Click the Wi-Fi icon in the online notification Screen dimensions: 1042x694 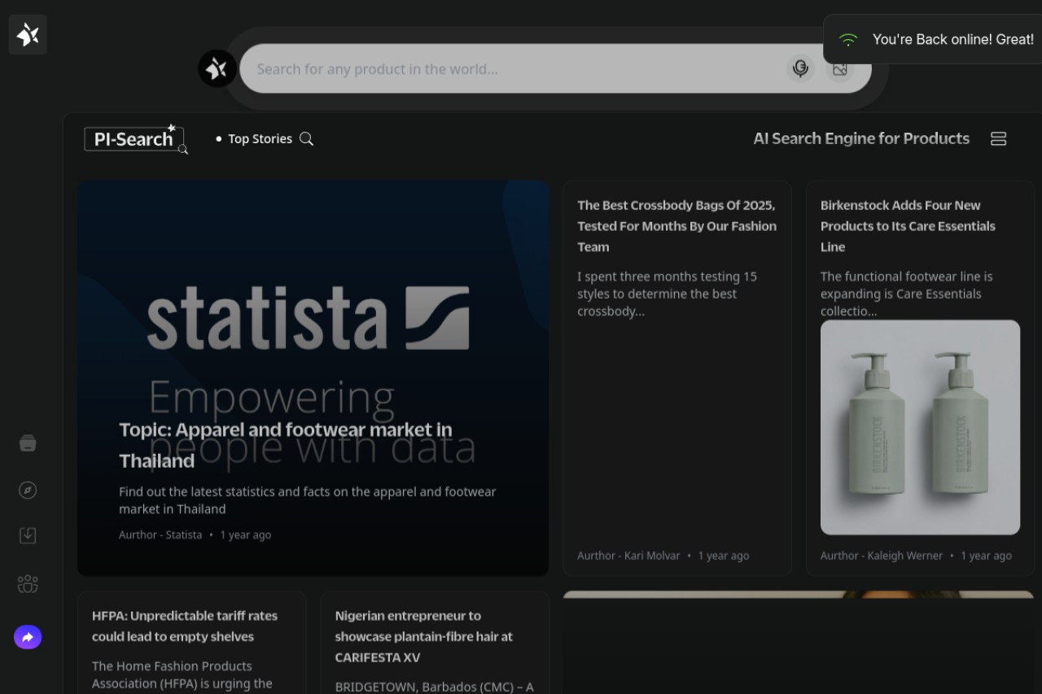click(848, 39)
